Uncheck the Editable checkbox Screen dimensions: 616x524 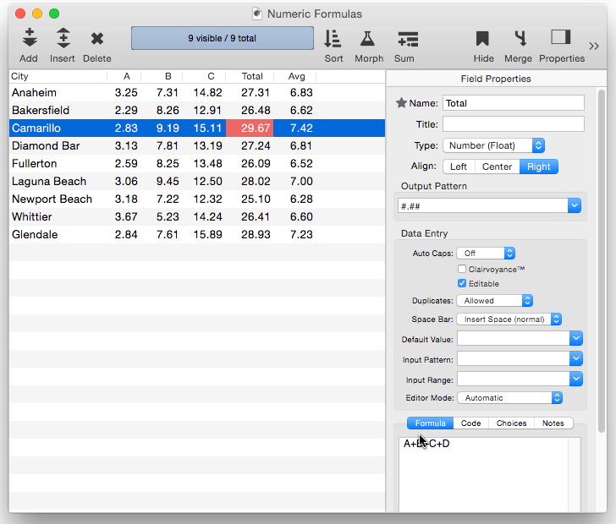(x=462, y=284)
